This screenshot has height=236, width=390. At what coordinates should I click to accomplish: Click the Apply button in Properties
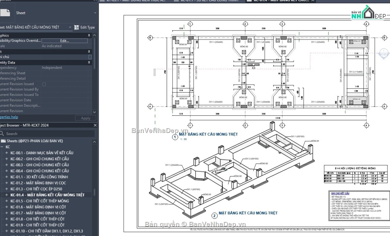85,118
